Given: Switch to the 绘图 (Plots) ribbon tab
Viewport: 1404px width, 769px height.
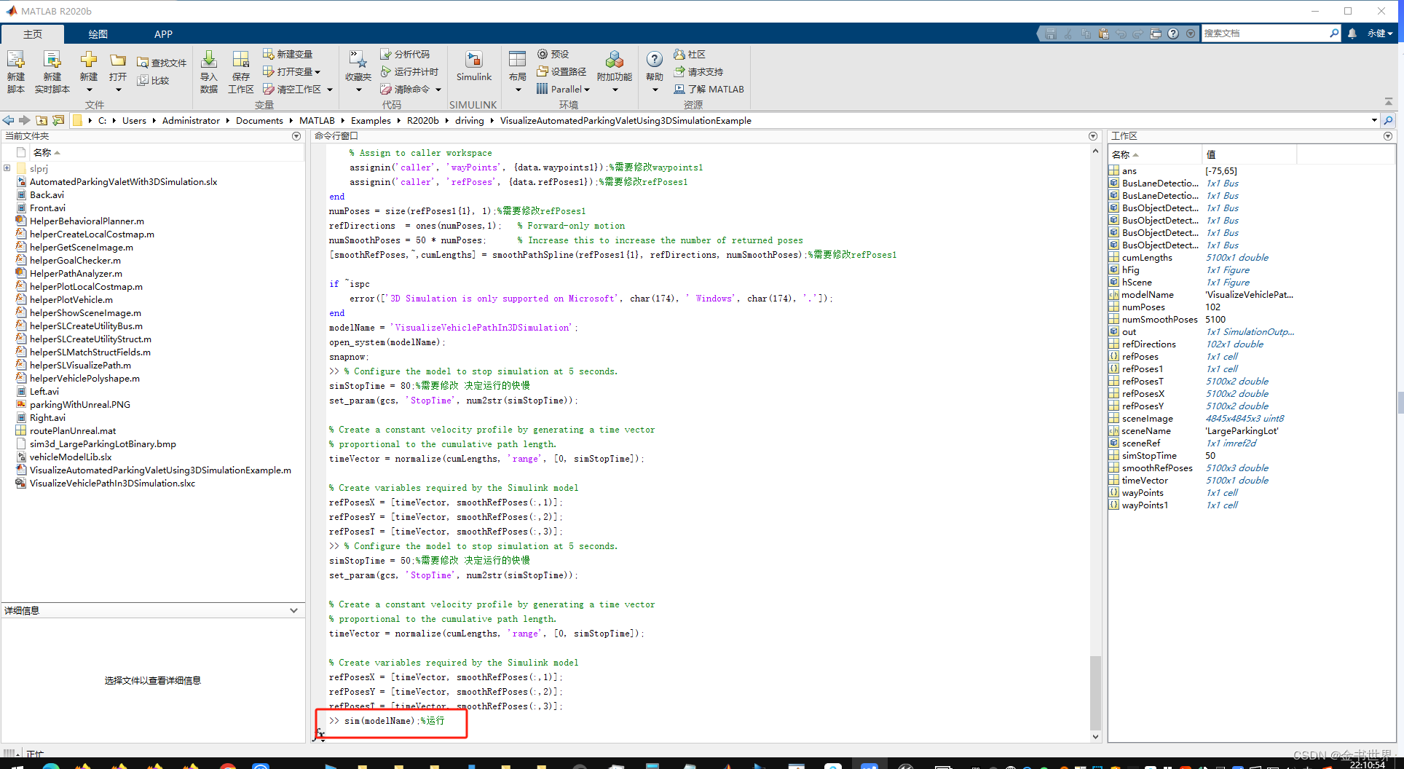Looking at the screenshot, I should (98, 33).
